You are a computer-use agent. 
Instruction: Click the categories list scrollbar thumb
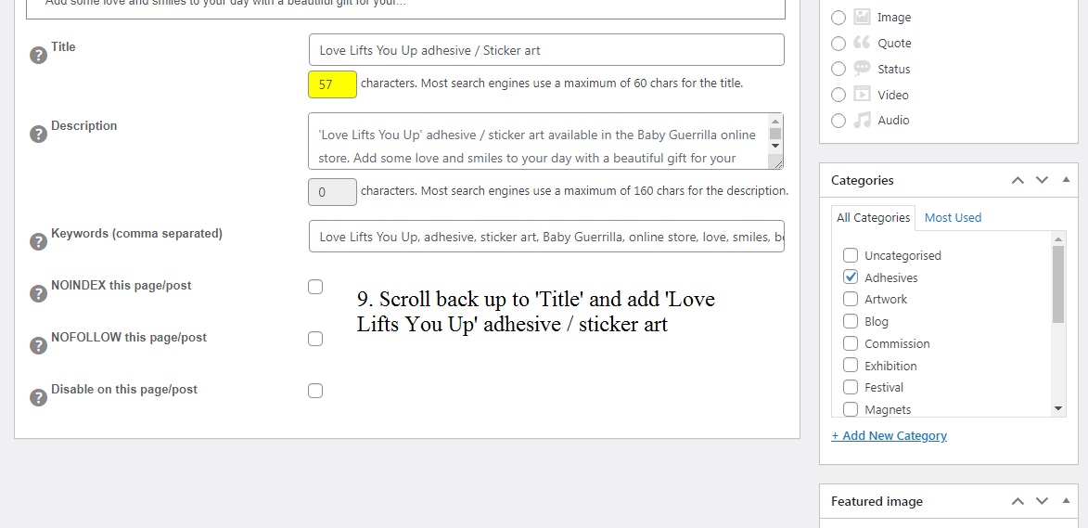1058,284
